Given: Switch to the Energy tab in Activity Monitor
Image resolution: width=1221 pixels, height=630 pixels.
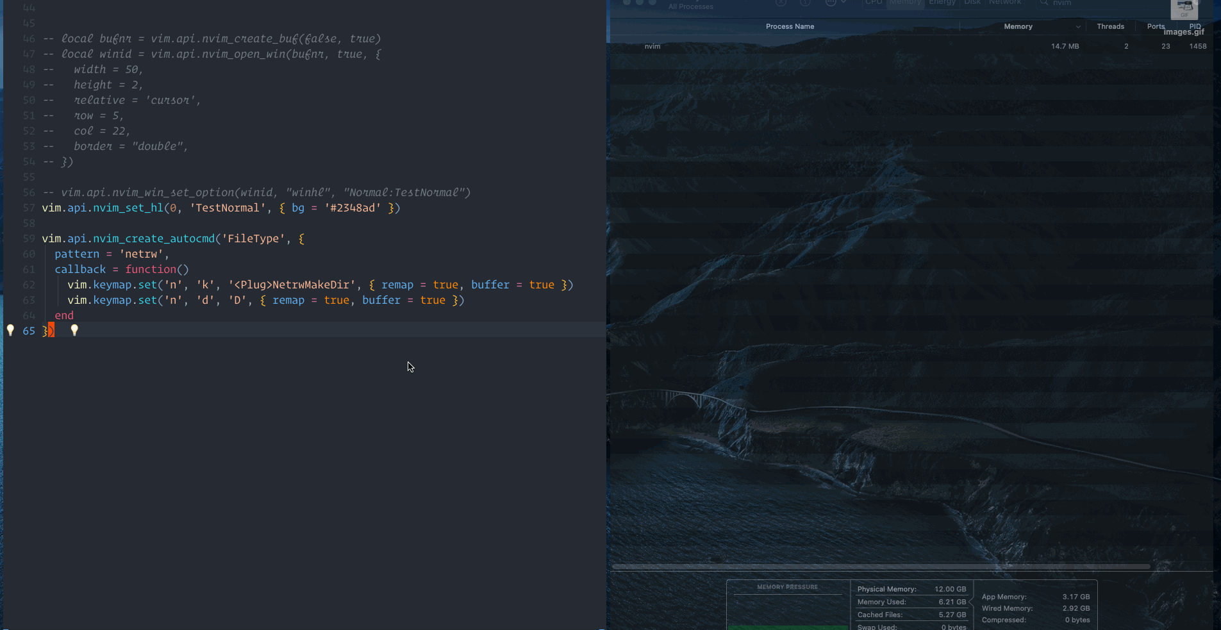Looking at the screenshot, I should pos(942,3).
